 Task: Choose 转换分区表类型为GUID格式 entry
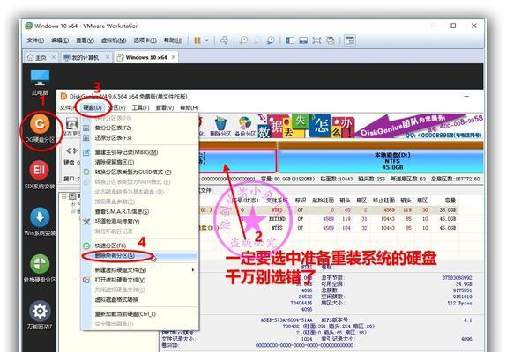tap(140, 172)
